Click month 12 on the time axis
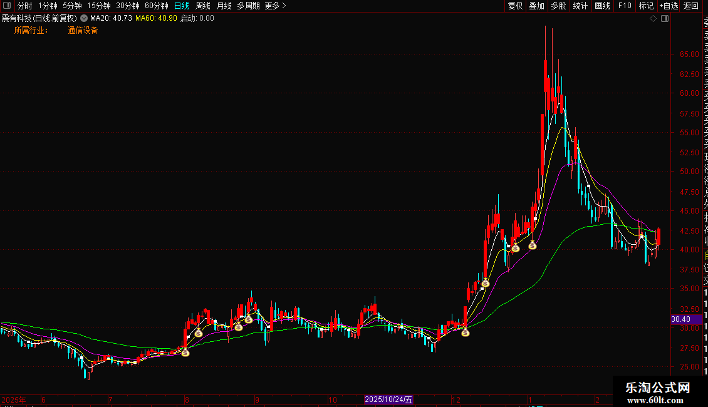708x407 pixels. 456,399
